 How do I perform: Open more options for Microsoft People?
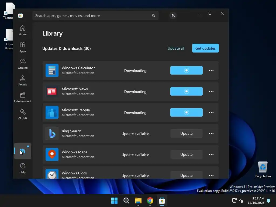coord(211,112)
